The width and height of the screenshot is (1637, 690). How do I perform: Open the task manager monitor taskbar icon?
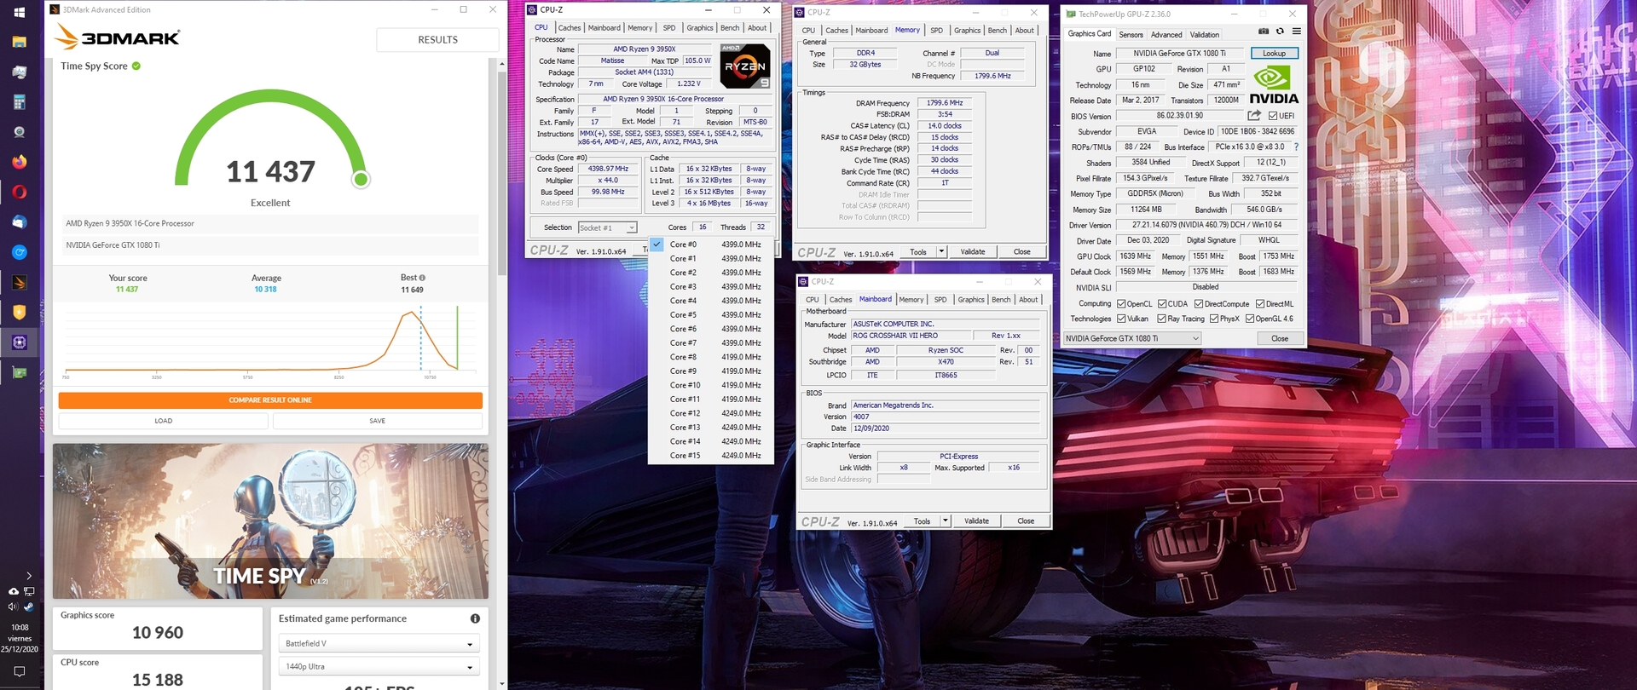click(19, 72)
